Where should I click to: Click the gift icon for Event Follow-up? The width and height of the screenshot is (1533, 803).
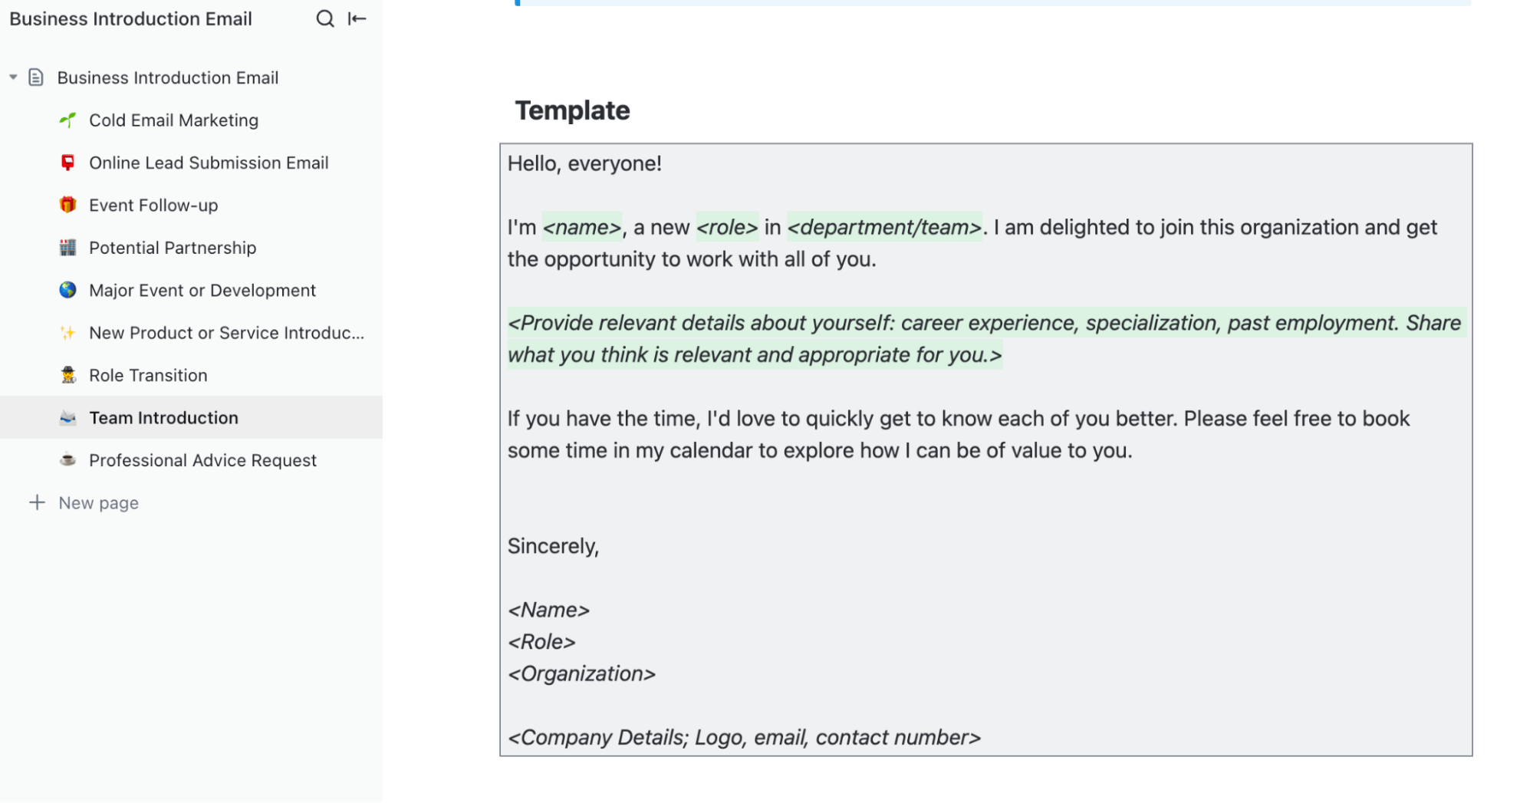68,205
